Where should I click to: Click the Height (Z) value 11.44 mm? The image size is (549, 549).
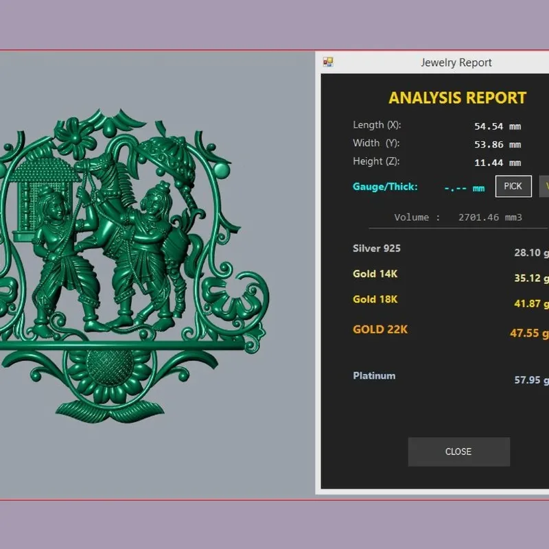pyautogui.click(x=498, y=163)
